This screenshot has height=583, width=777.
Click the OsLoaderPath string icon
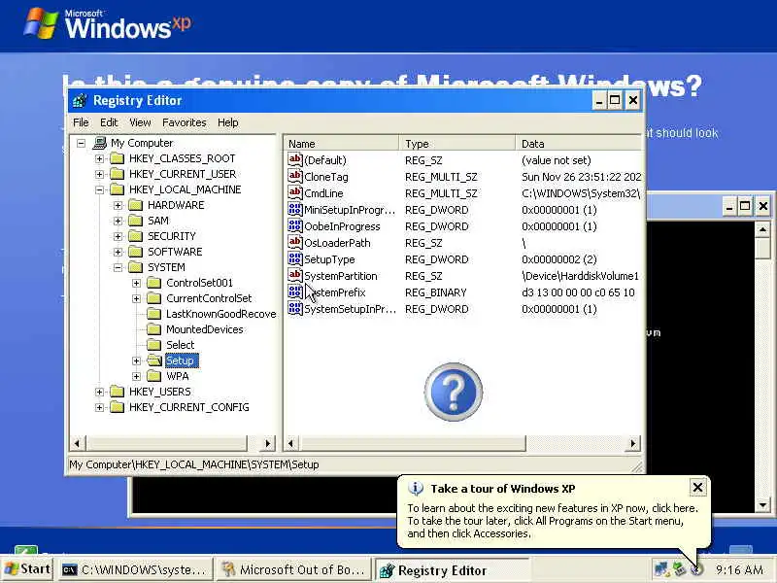[x=295, y=242]
